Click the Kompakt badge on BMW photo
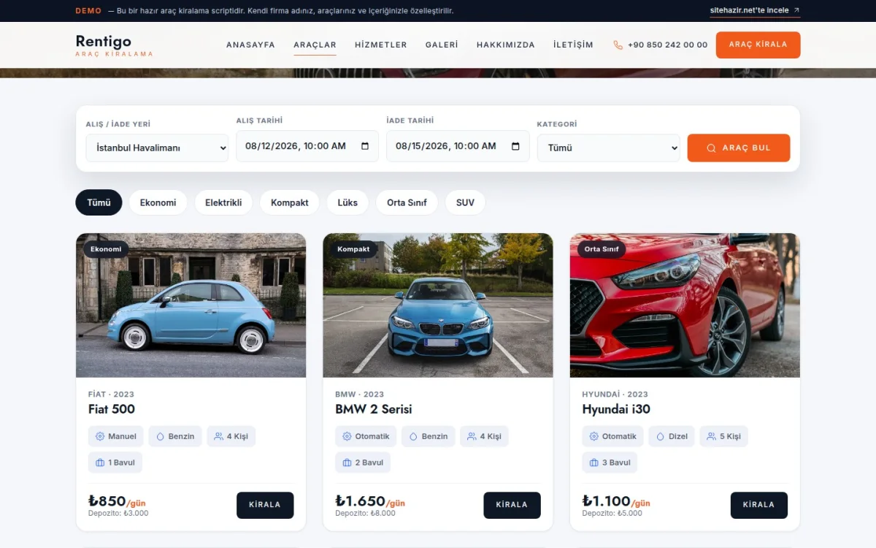Image resolution: width=876 pixels, height=548 pixels. click(353, 249)
